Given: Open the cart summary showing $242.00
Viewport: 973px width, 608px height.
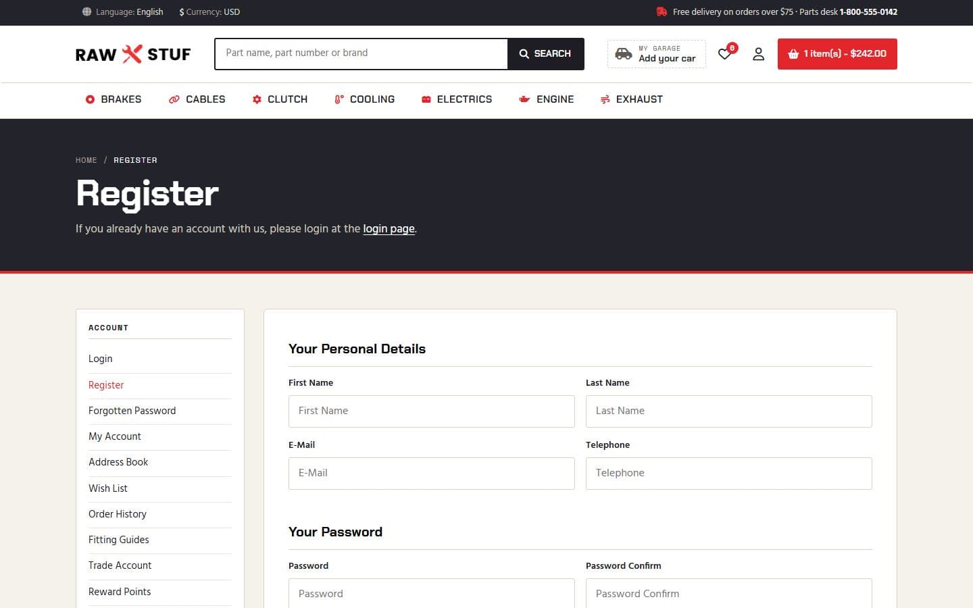Looking at the screenshot, I should click(x=837, y=54).
